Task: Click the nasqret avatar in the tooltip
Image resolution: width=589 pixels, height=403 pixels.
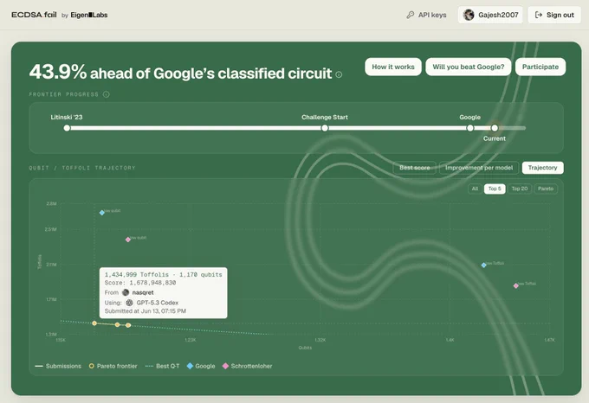Action: [x=126, y=292]
